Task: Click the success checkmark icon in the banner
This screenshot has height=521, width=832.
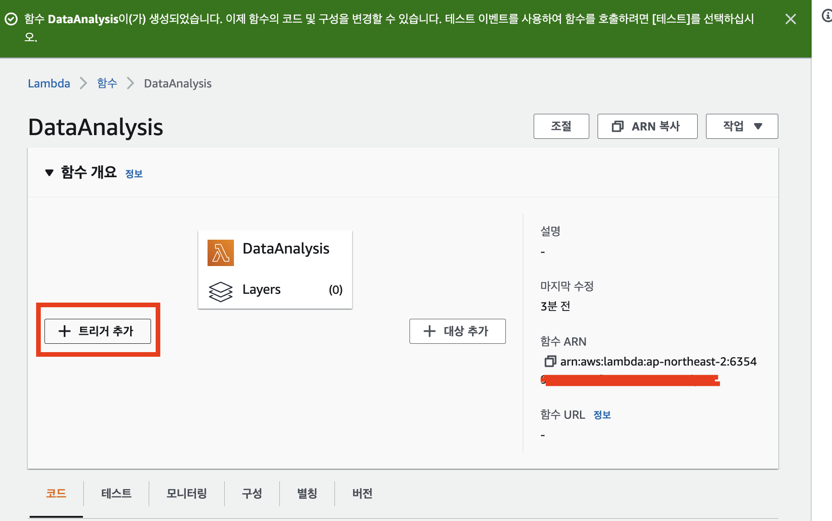Action: coord(11,19)
